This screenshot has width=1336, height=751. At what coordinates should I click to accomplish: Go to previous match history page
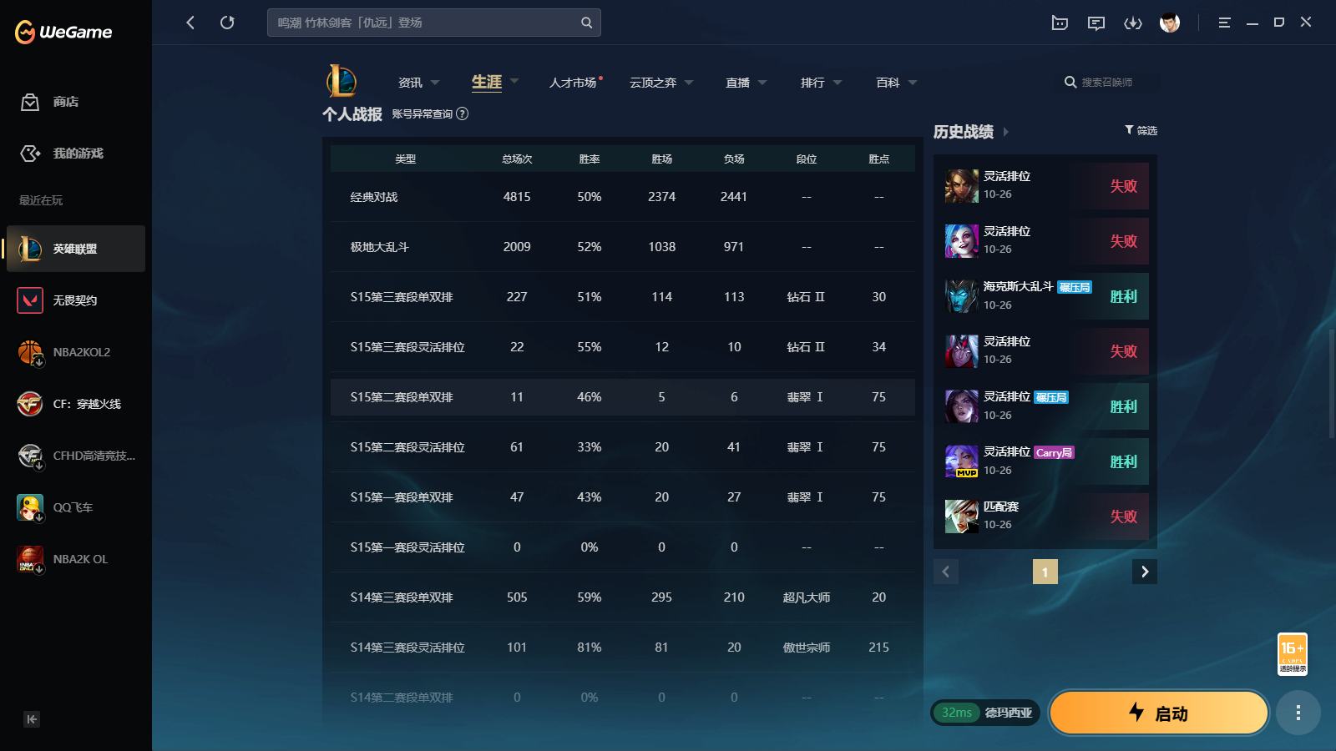click(946, 572)
